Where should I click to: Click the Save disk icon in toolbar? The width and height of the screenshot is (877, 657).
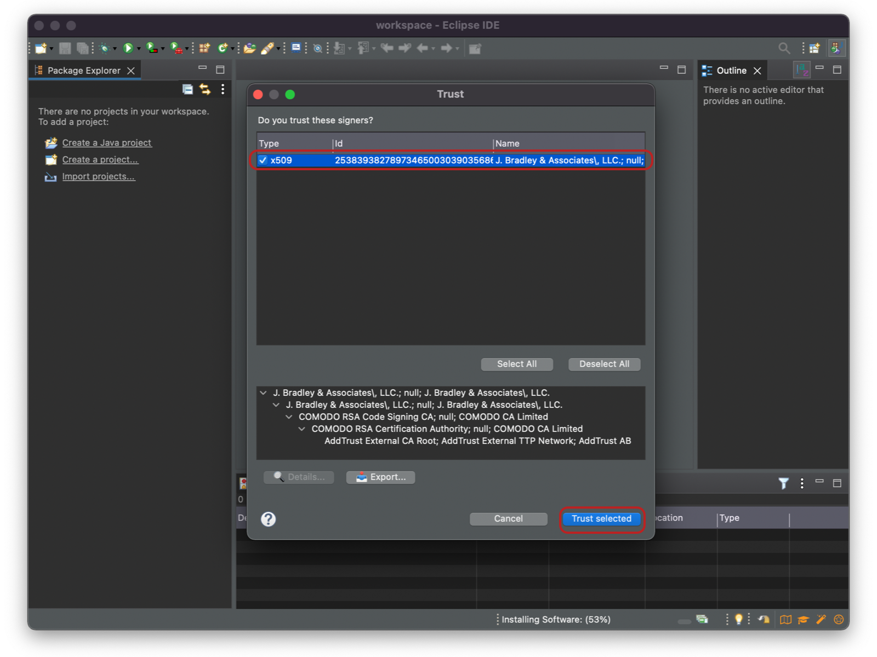coord(65,48)
